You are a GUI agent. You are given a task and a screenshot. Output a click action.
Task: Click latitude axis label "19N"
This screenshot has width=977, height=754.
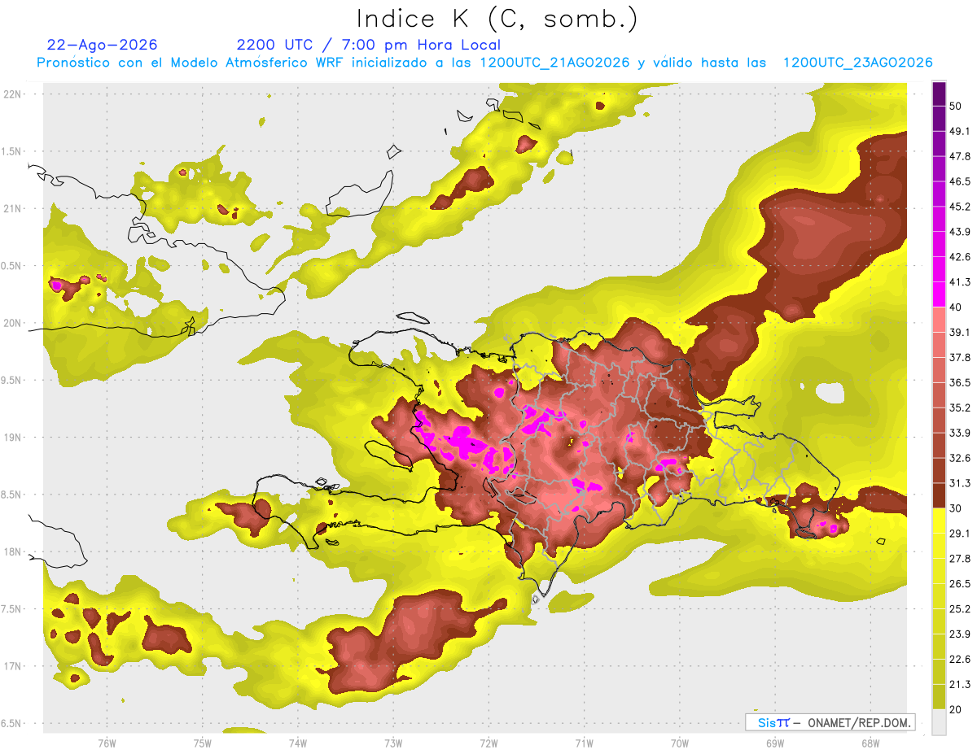coord(11,437)
